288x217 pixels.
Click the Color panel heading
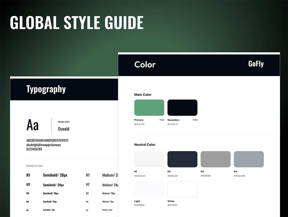click(145, 64)
